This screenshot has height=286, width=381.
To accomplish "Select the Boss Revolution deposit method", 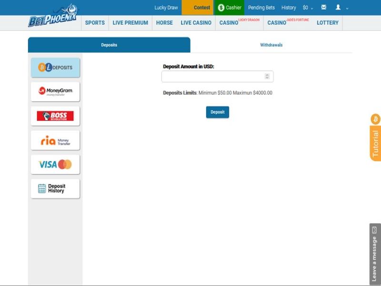I will pyautogui.click(x=55, y=116).
